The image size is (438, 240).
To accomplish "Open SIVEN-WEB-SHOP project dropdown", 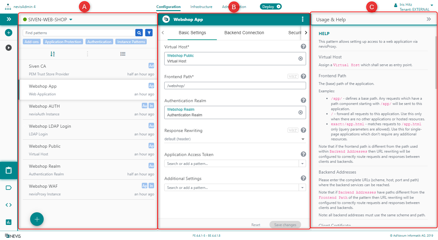I will tap(70, 20).
